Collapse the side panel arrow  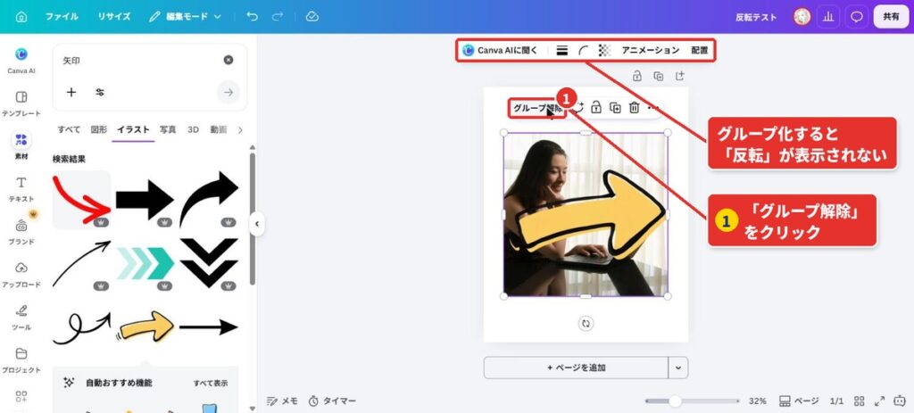[256, 224]
